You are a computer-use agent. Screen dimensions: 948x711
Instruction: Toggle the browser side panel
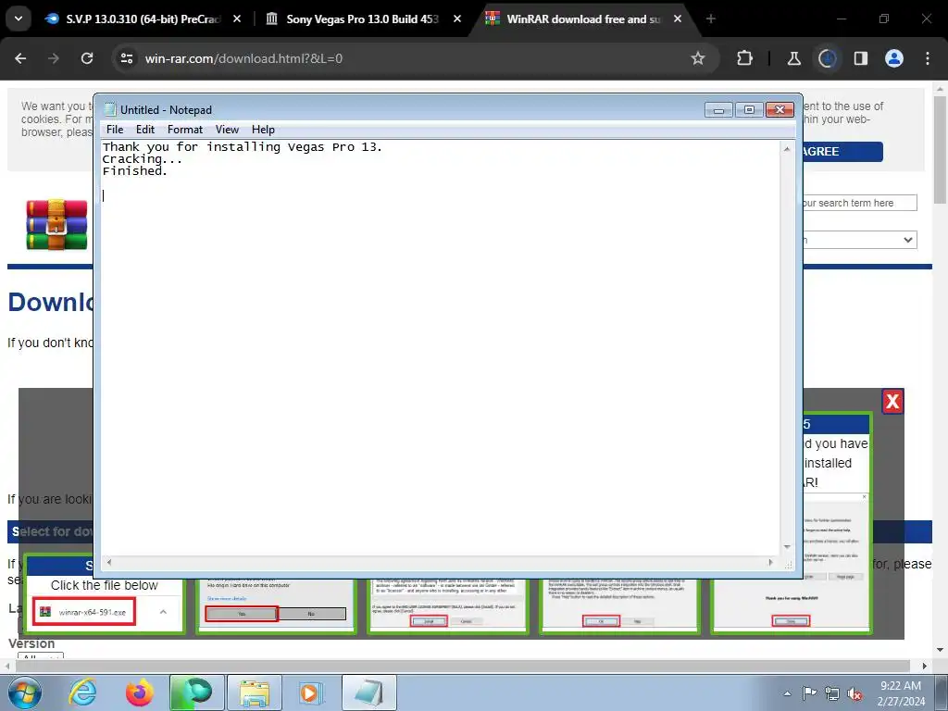click(x=860, y=58)
